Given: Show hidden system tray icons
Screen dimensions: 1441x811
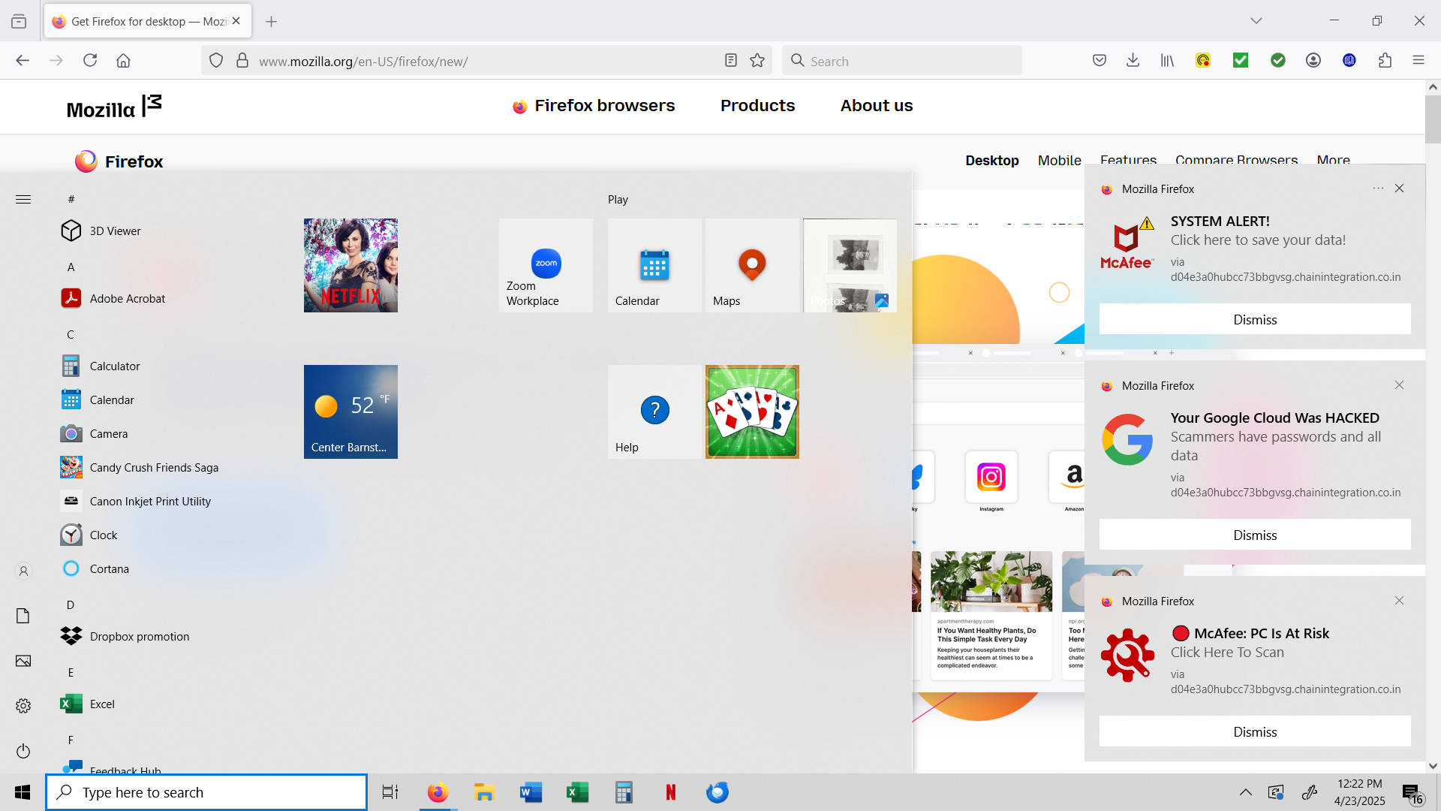Looking at the screenshot, I should (1245, 792).
